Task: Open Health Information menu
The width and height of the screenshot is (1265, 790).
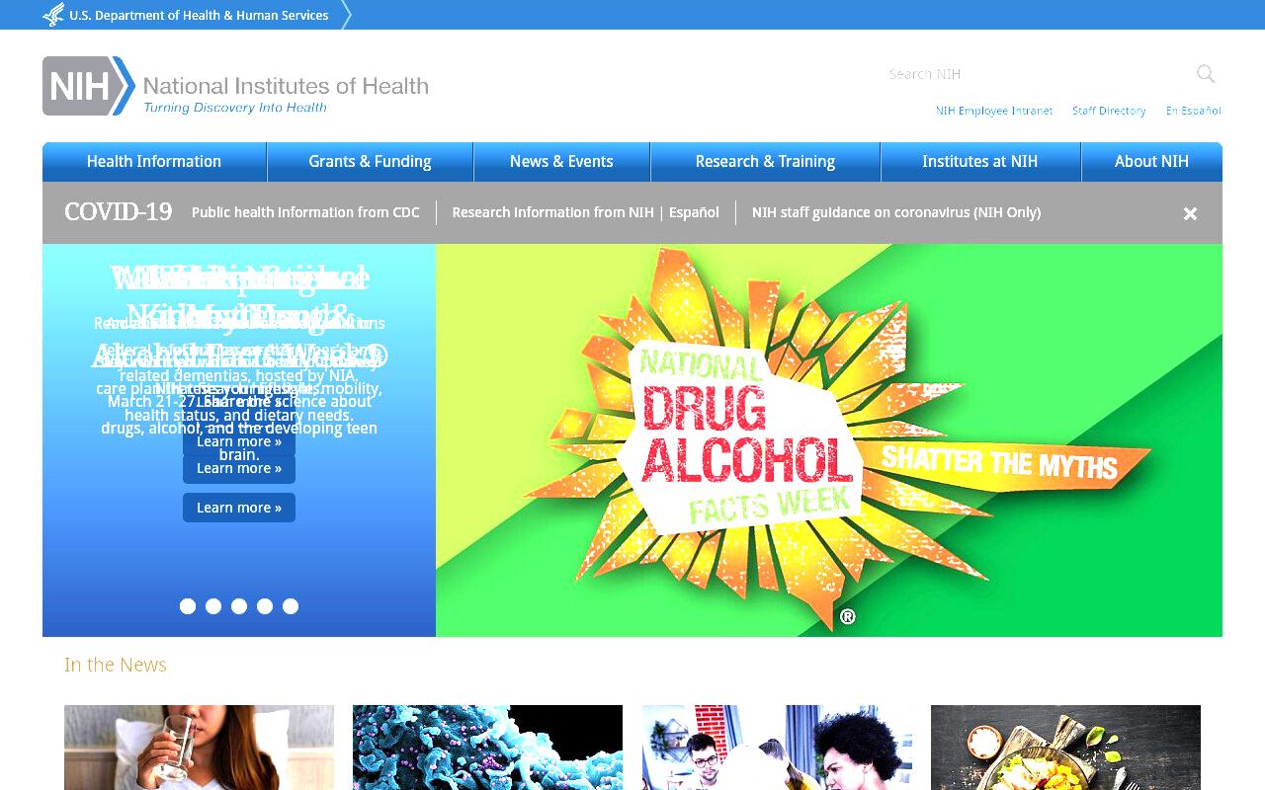Action: click(154, 162)
